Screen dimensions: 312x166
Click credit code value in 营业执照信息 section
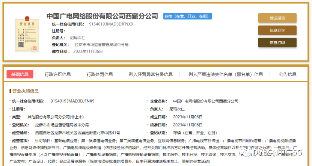pos(72,101)
